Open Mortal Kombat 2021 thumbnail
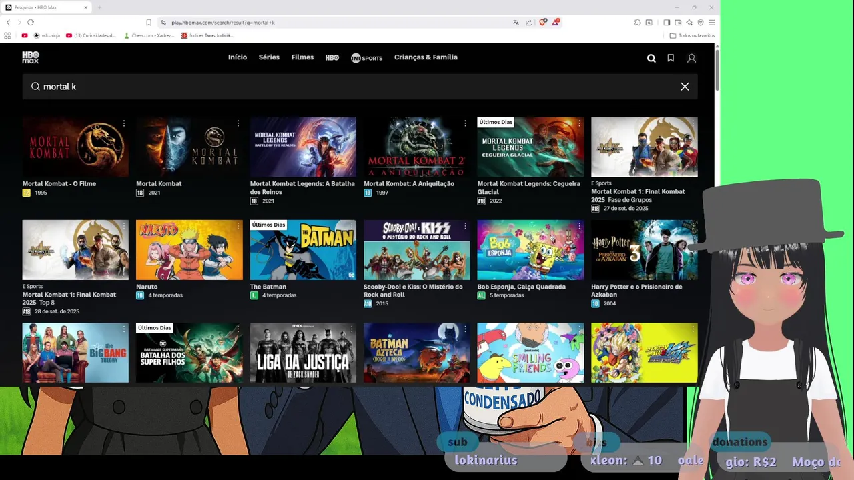 click(189, 147)
